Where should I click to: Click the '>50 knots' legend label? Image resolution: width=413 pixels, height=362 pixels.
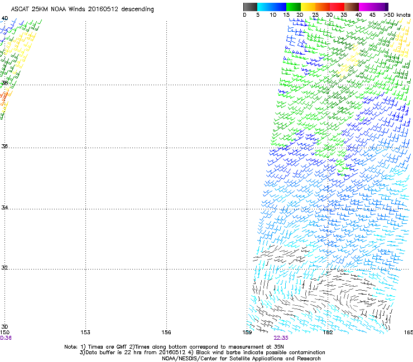point(397,15)
